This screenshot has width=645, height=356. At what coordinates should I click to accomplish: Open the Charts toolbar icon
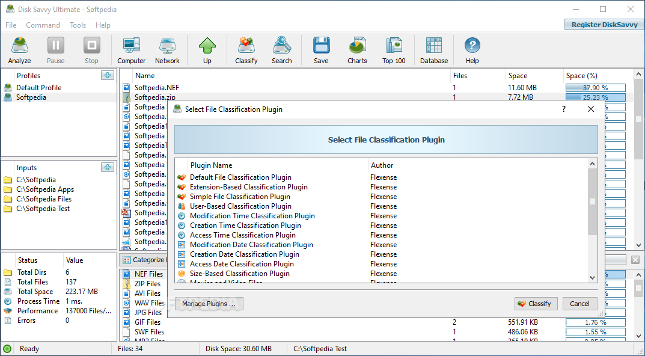pos(357,50)
